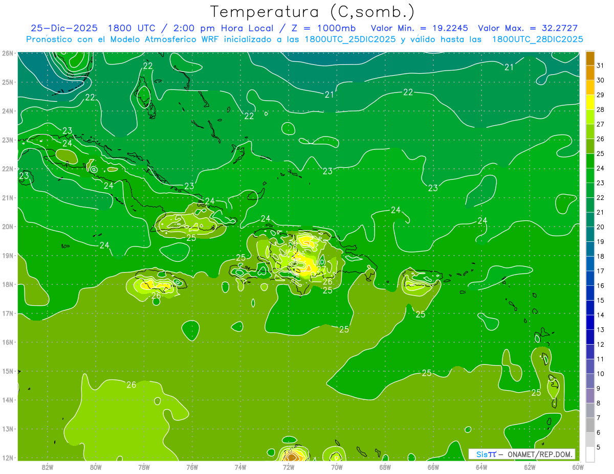
Task: Click the 72W longitude axis label
Action: [x=289, y=466]
